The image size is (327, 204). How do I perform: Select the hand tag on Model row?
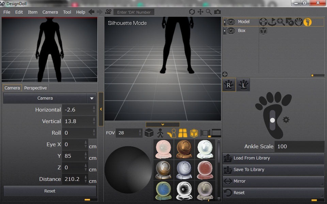299,22
